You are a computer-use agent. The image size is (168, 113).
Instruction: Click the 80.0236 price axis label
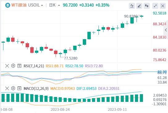[160, 50]
